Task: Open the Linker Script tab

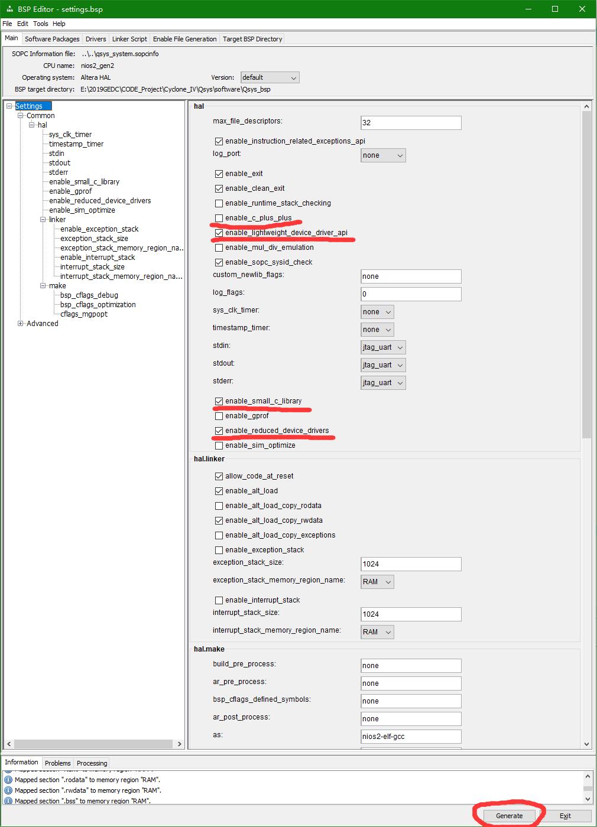Action: coord(129,39)
